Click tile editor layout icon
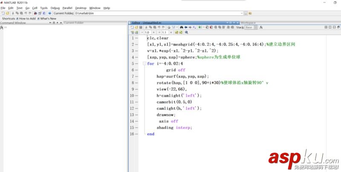Viewport: 341px width, 172px height. pos(326,27)
